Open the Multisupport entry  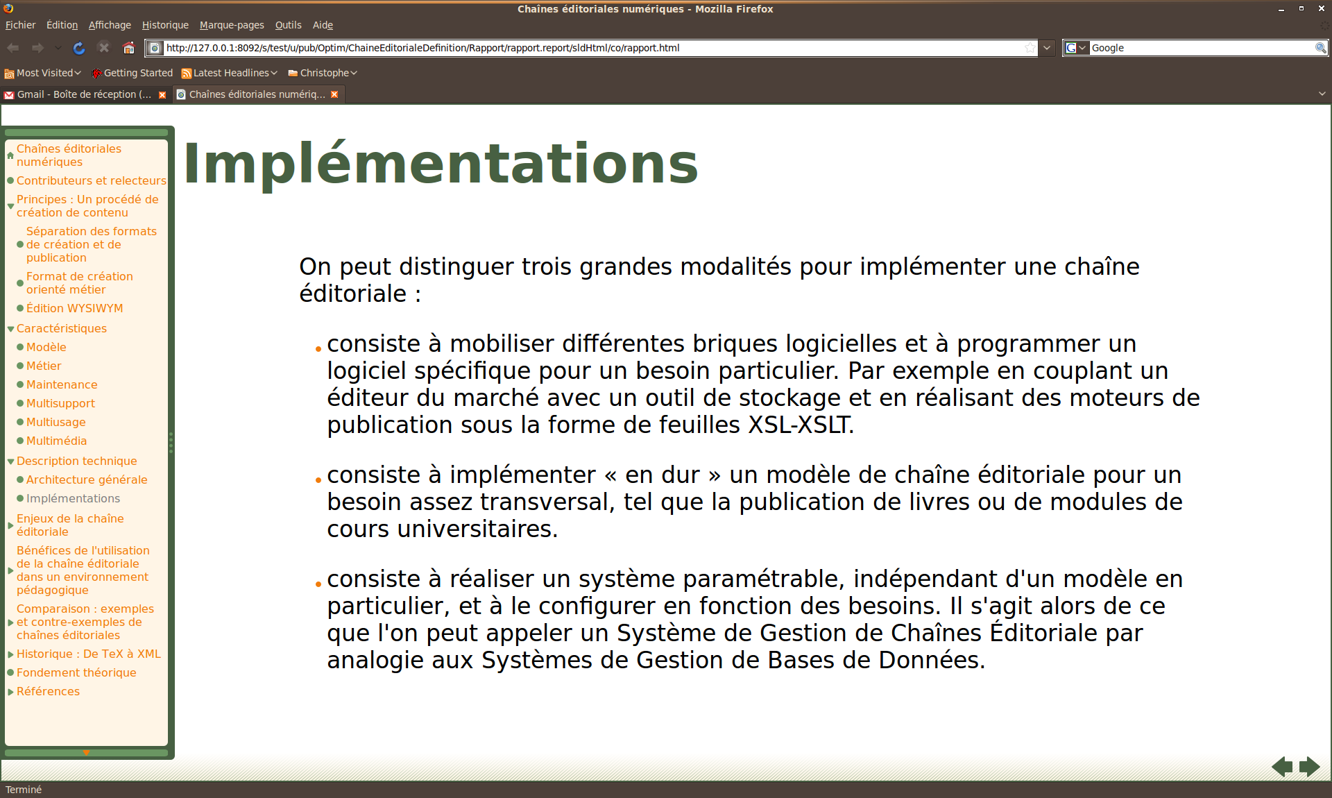60,403
